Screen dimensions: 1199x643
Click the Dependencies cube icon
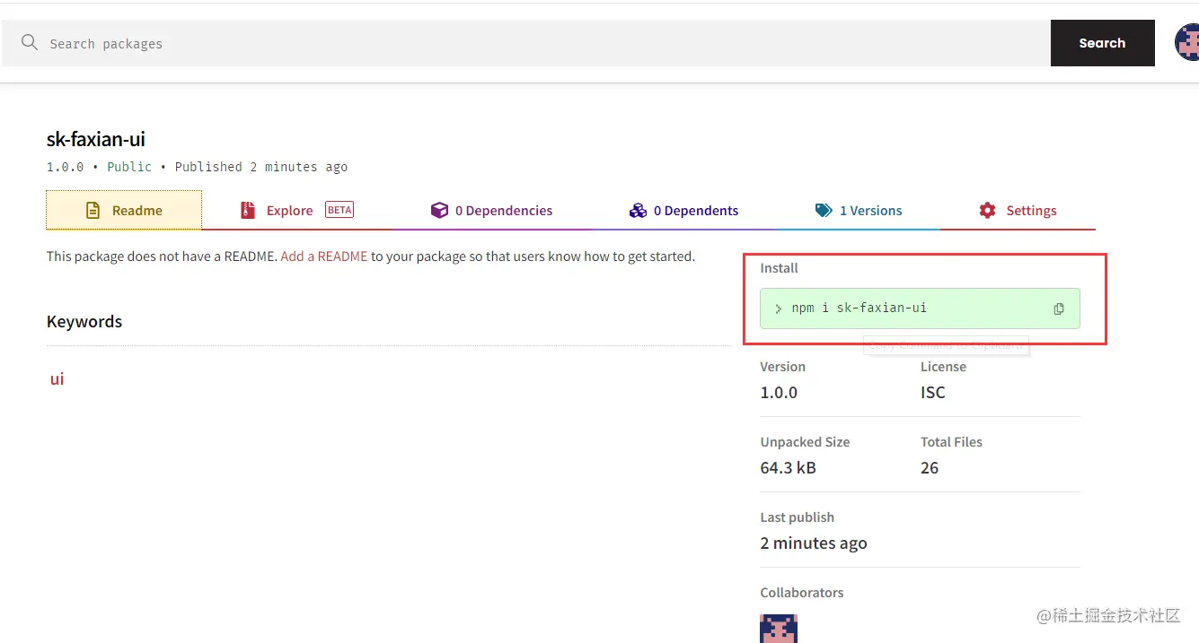coord(439,211)
